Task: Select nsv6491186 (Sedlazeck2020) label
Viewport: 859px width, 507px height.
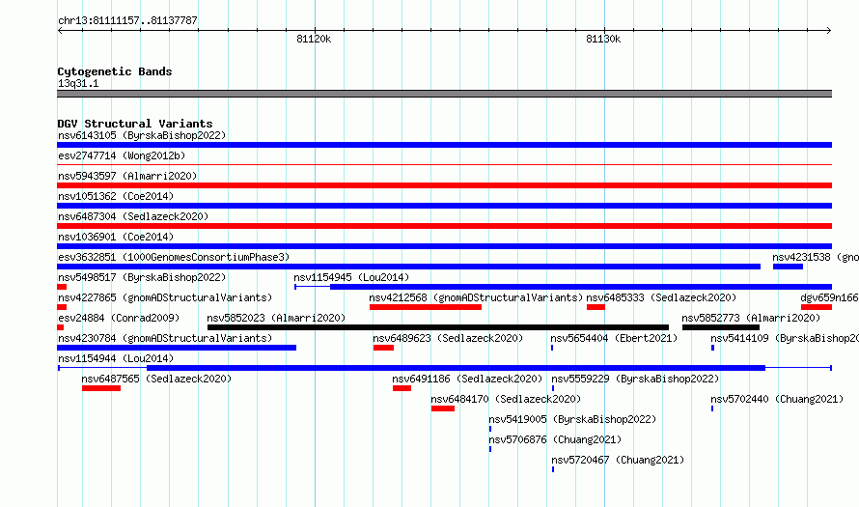Action: pos(467,379)
